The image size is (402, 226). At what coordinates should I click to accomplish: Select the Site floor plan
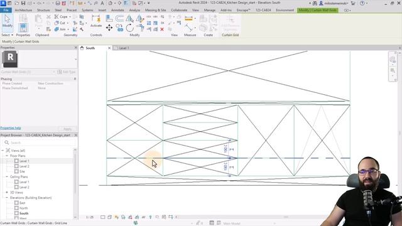pyautogui.click(x=22, y=171)
